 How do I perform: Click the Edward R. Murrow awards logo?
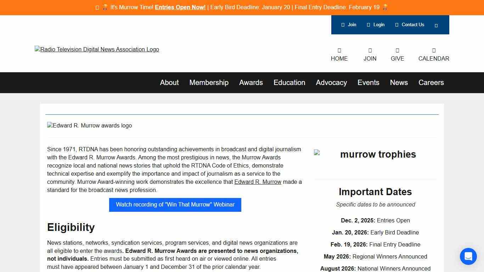[89, 125]
